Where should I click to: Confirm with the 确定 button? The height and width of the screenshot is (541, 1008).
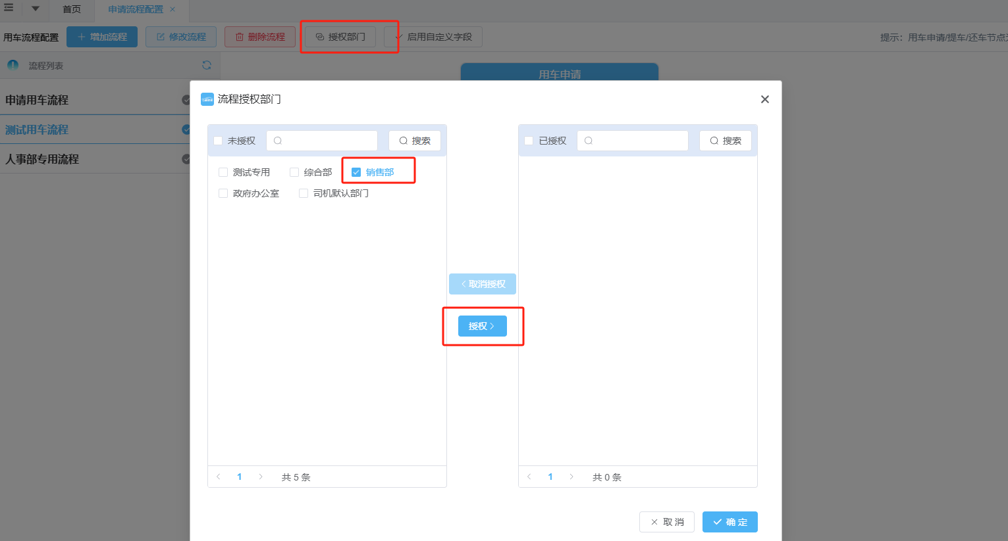pos(729,522)
